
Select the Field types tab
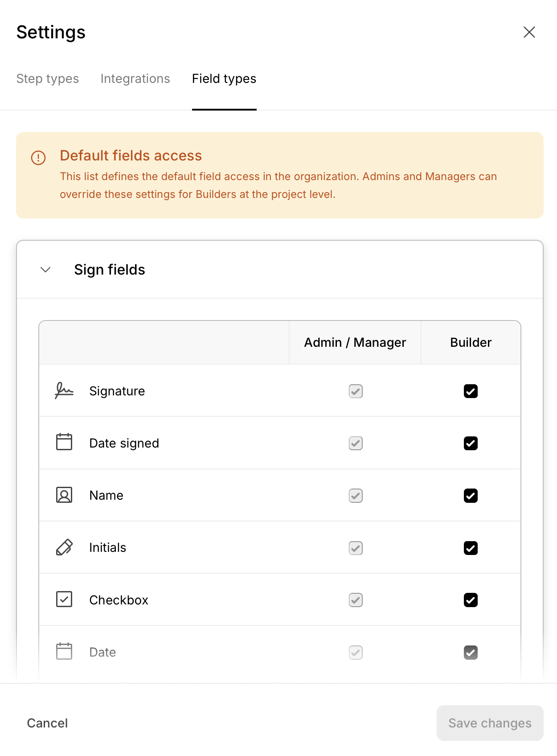224,79
